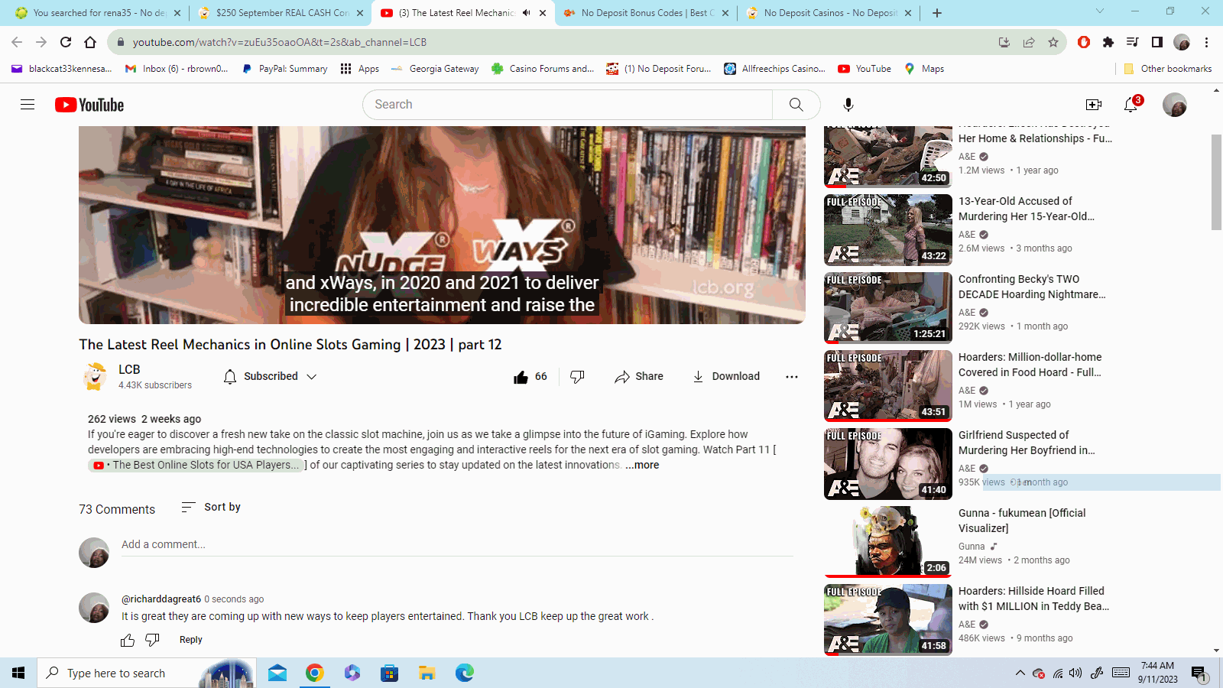Open File Explorer from taskbar
This screenshot has width=1223, height=688.
427,673
